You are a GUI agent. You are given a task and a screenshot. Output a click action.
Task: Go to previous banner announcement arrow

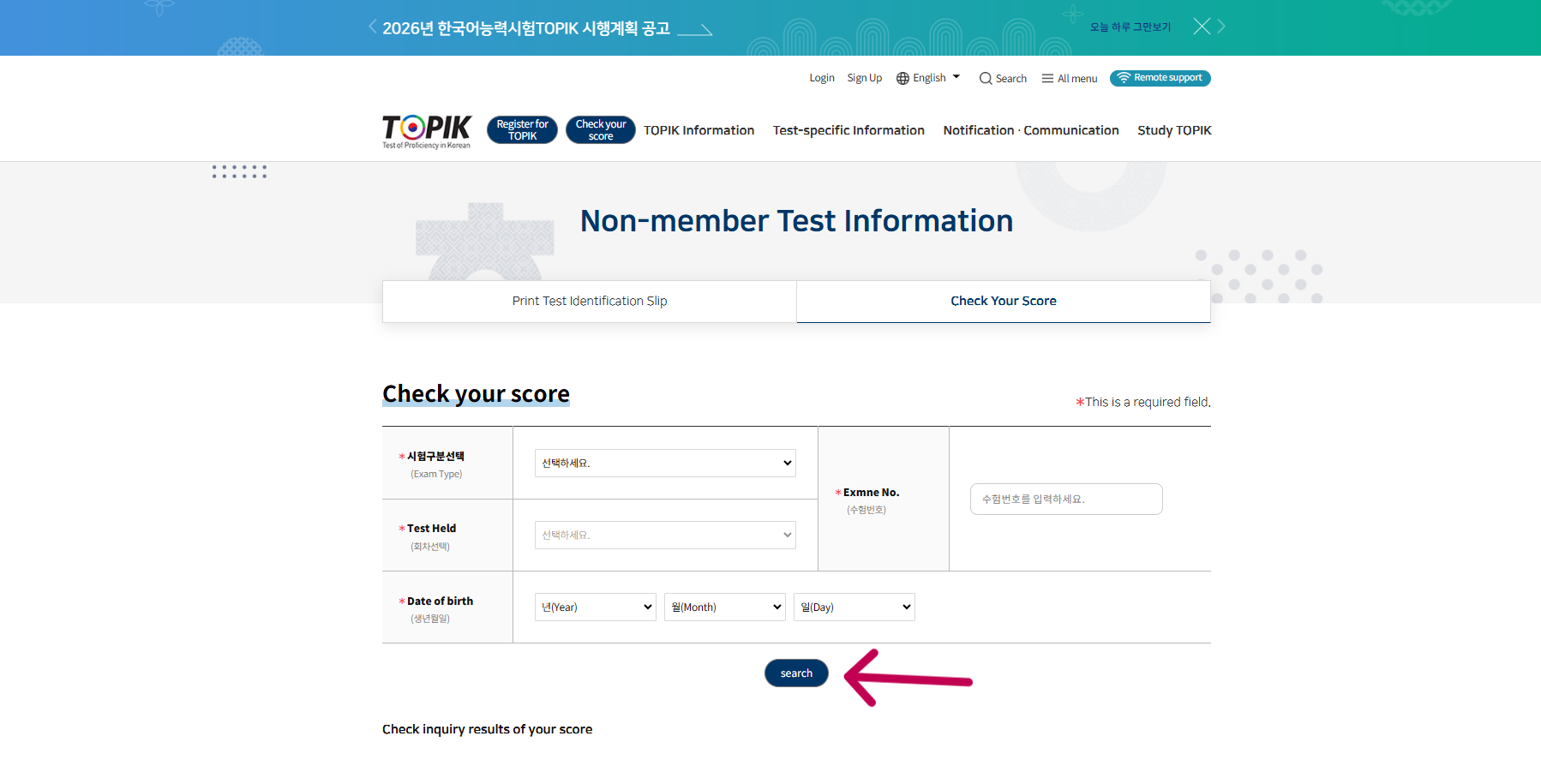click(373, 27)
